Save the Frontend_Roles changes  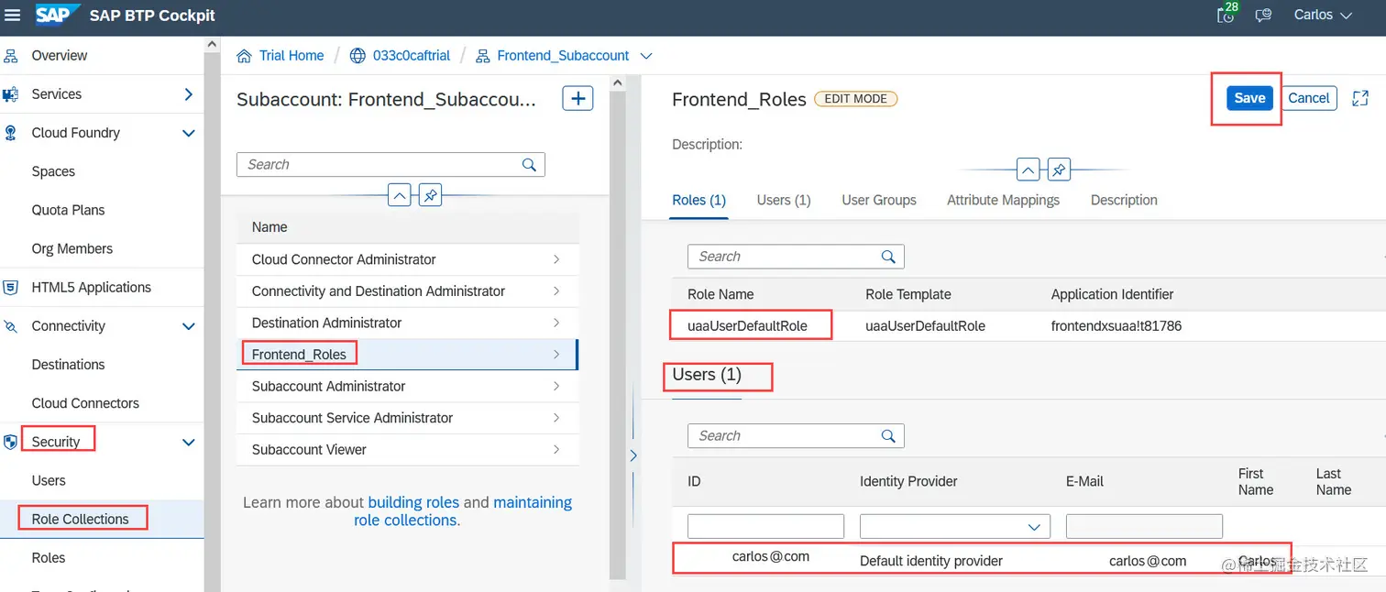point(1249,98)
